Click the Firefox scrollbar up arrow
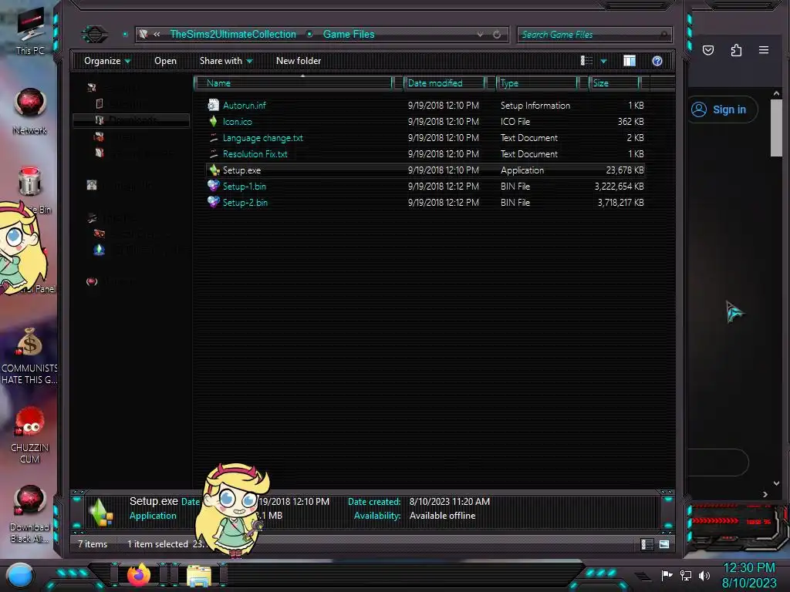The height and width of the screenshot is (592, 790). coord(776,93)
